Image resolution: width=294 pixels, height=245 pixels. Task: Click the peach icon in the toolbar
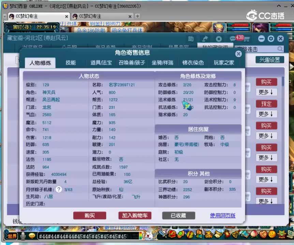coord(254,234)
